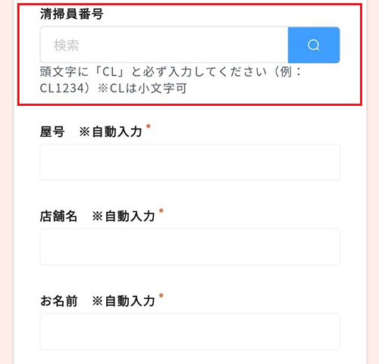Click the 「CL」 bracketed text in hint

[109, 72]
